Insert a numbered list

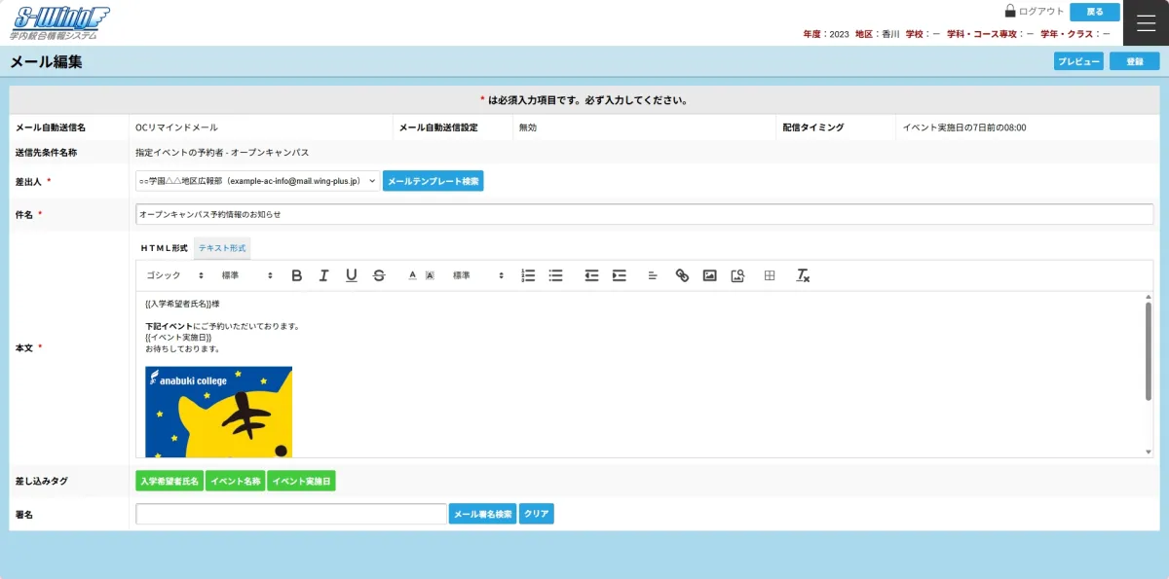528,275
